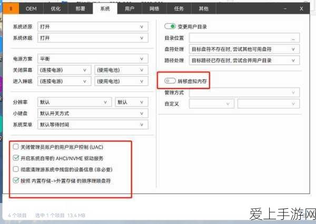The height and width of the screenshot is (224, 316).
Task: Open the first 自定义 dropdown
Action: click(x=212, y=103)
